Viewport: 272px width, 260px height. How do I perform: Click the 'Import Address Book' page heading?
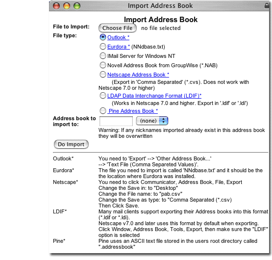(161, 20)
